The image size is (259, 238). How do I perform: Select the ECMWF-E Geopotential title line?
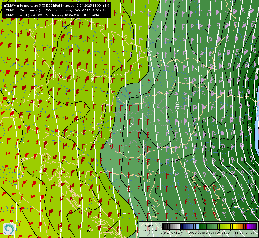[x=56, y=10]
